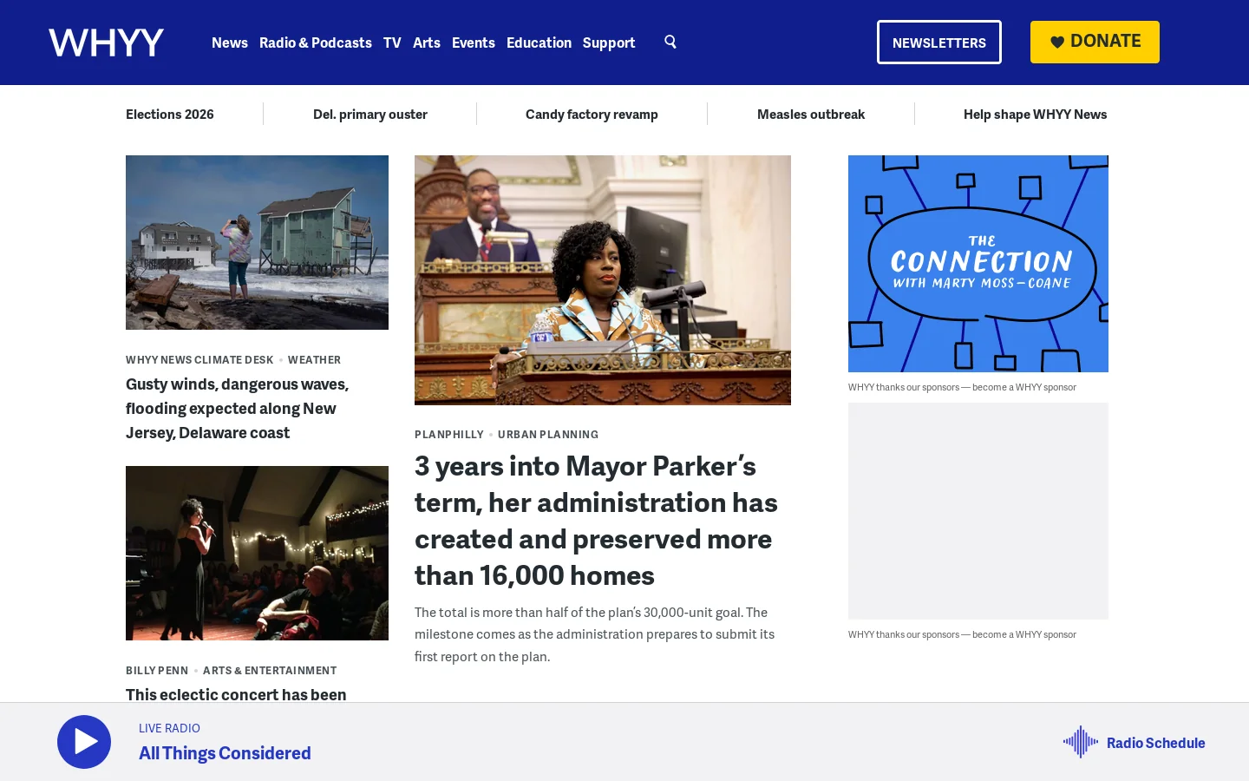This screenshot has height=781, width=1249.
Task: Open the WHYY News Climate Desk tag
Action: click(x=199, y=360)
